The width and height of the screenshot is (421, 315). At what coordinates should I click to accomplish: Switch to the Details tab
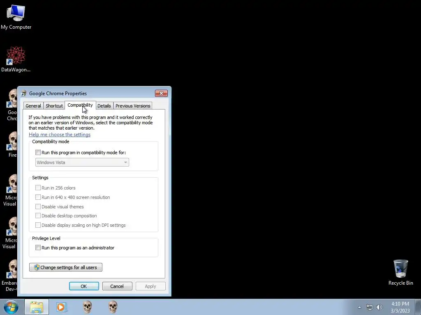pos(104,106)
